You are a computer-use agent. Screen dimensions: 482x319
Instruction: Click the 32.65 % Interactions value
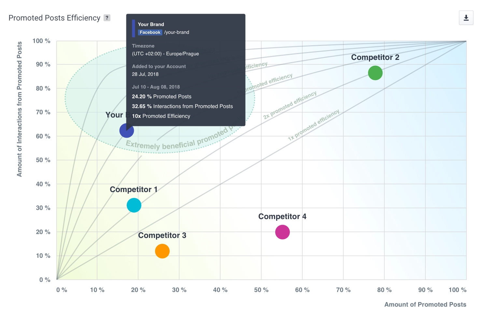[x=182, y=106]
